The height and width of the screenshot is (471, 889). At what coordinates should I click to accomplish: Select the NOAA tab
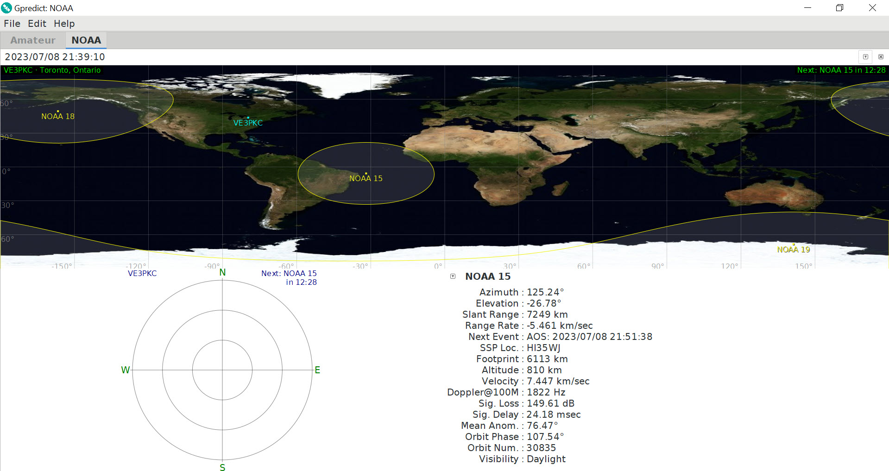[x=86, y=40]
